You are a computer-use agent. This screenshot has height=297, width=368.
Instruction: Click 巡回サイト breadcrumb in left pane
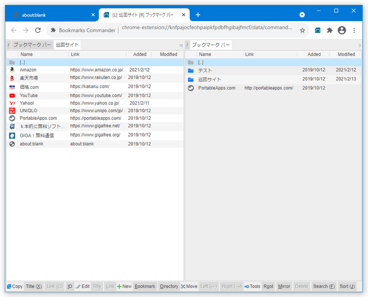(x=67, y=45)
